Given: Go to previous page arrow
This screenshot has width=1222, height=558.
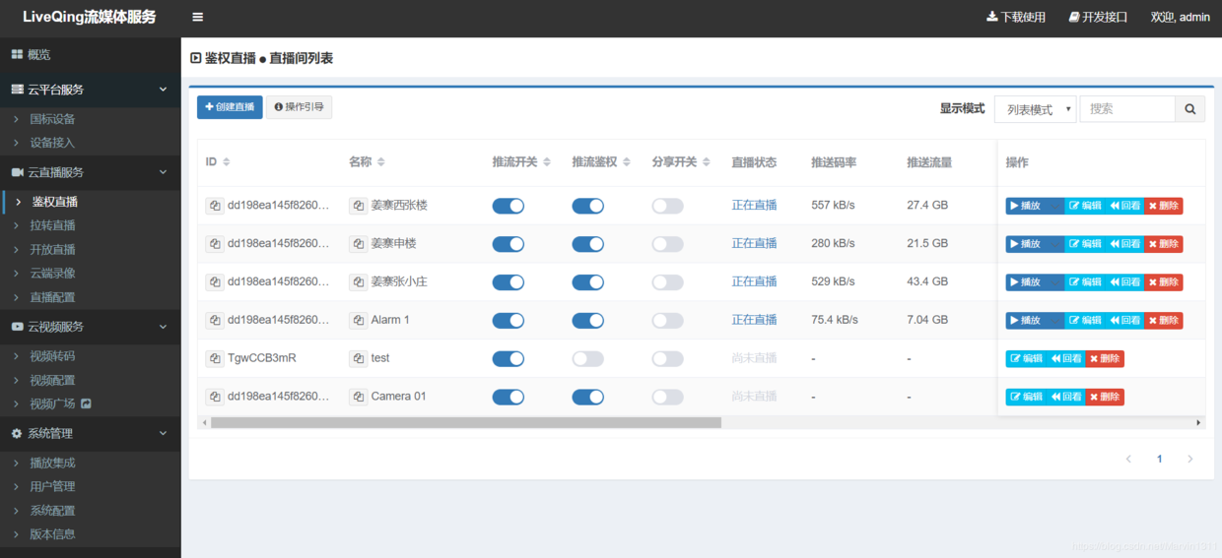Looking at the screenshot, I should click(x=1128, y=460).
